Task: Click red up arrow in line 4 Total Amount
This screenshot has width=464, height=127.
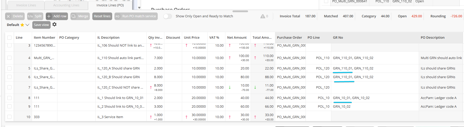Action: 255,58
